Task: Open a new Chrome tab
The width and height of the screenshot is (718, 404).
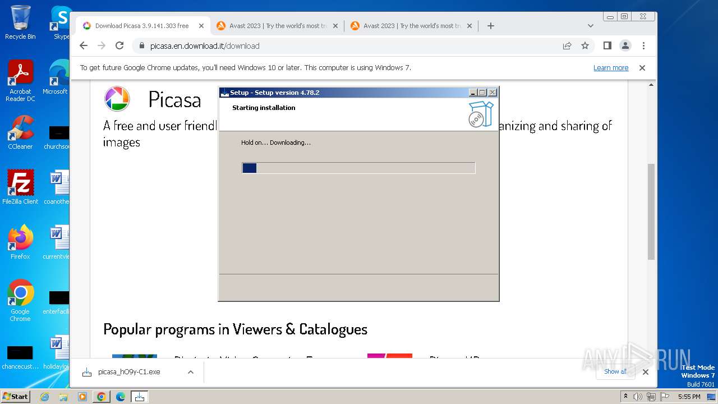Action: (x=491, y=26)
